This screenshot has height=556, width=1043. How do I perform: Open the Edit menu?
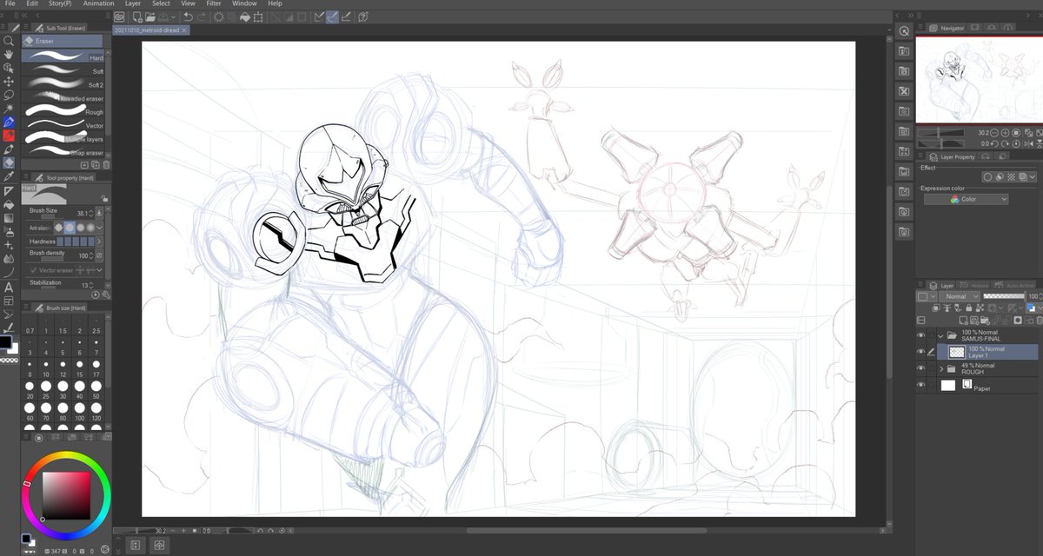pyautogui.click(x=32, y=3)
